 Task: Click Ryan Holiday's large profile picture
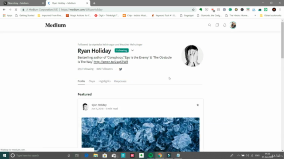pyautogui.click(x=192, y=56)
